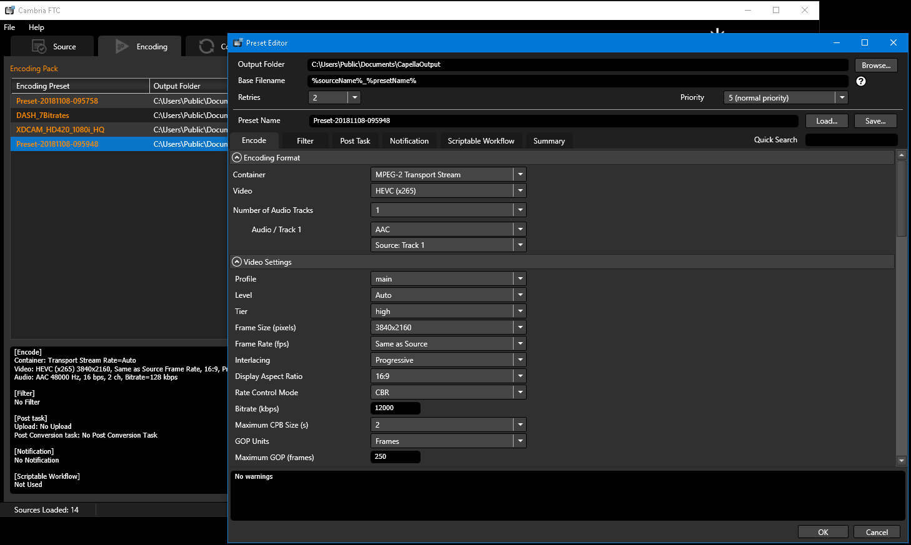The height and width of the screenshot is (545, 911).
Task: Click the scrollbar down arrow in settings
Action: [901, 461]
